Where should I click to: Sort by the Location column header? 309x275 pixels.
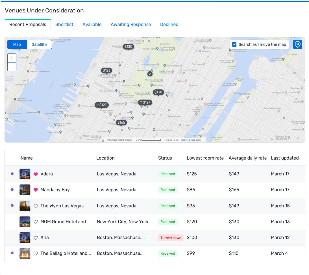point(105,158)
